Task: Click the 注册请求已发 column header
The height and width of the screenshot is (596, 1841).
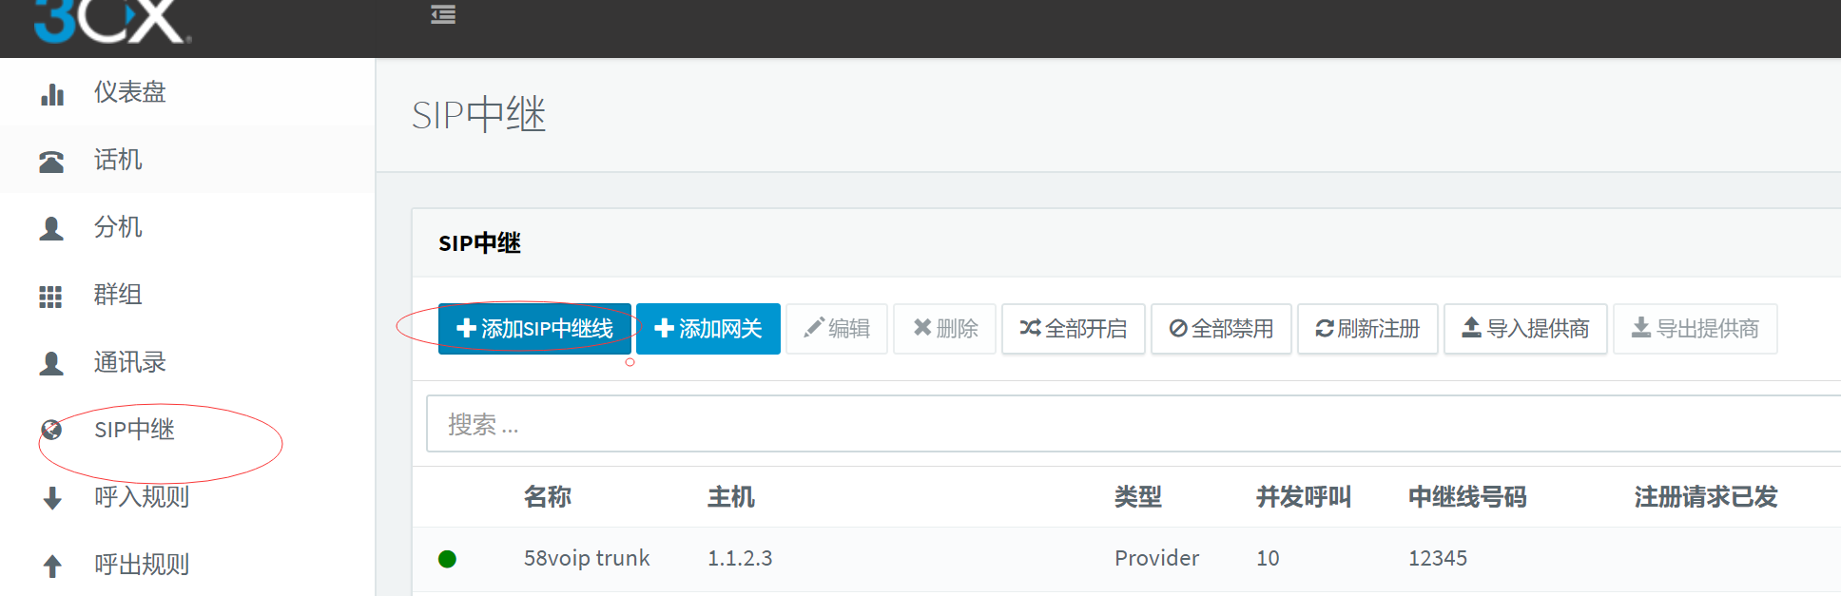Action: point(1706,497)
